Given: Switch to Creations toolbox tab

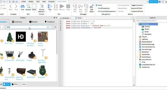Looking at the screenshot, I should pyautogui.click(x=50, y=22).
